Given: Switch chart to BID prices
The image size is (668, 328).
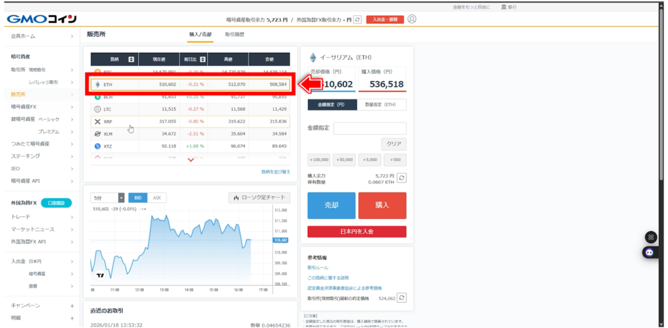Looking at the screenshot, I should tap(138, 198).
